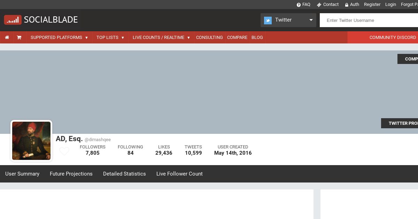This screenshot has width=418, height=219.
Task: Open the Consulting page
Action: 209,37
